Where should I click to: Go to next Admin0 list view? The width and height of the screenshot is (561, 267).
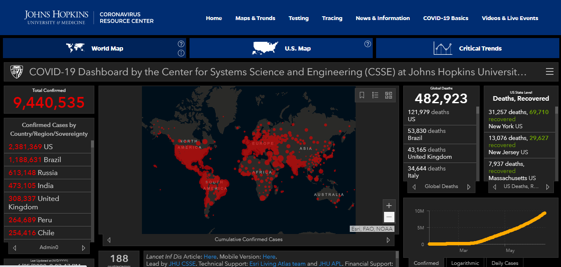click(83, 248)
